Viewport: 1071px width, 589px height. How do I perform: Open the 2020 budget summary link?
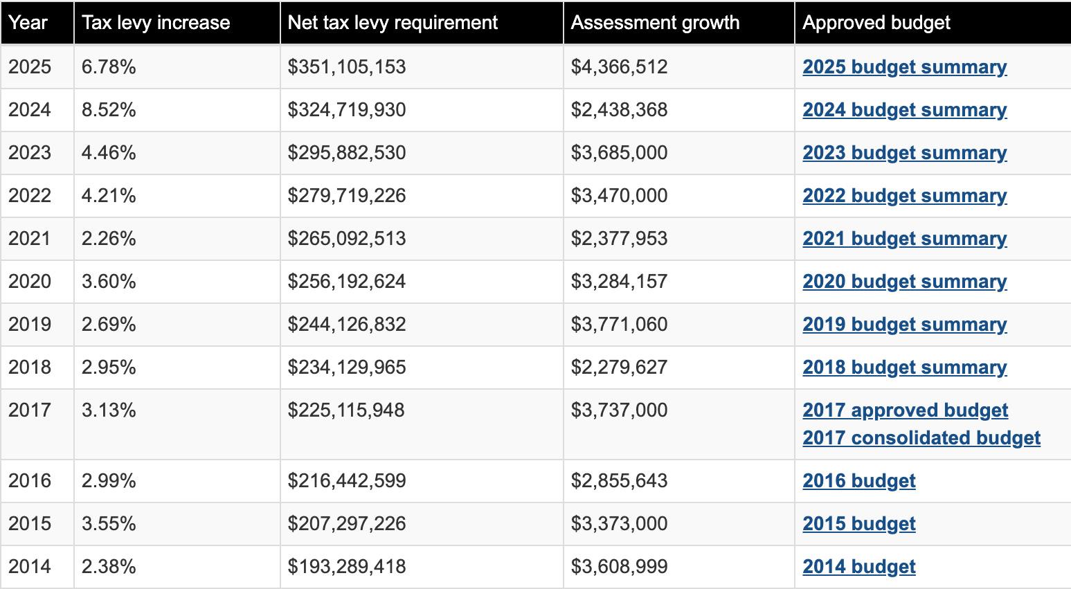coord(904,282)
